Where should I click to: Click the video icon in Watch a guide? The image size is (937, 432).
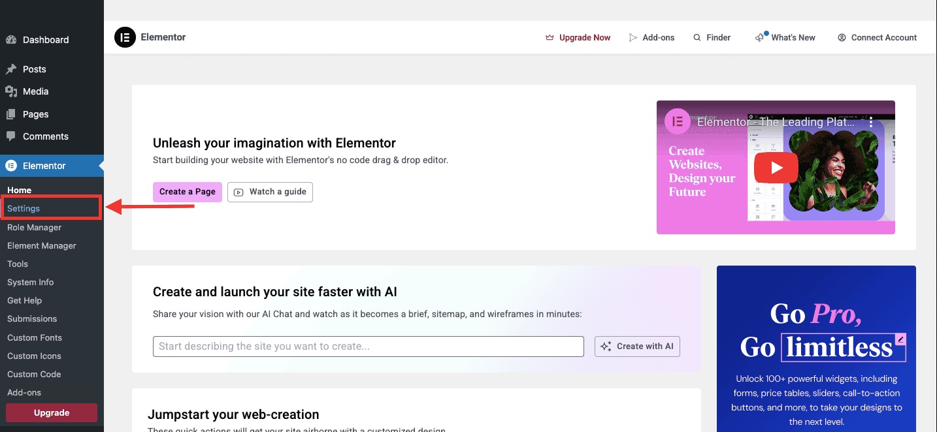(x=238, y=192)
